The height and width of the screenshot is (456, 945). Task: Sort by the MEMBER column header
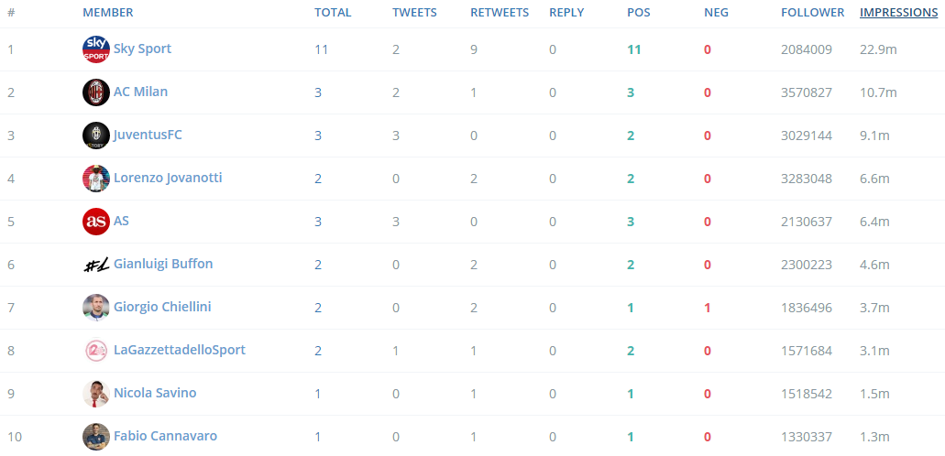pyautogui.click(x=108, y=12)
